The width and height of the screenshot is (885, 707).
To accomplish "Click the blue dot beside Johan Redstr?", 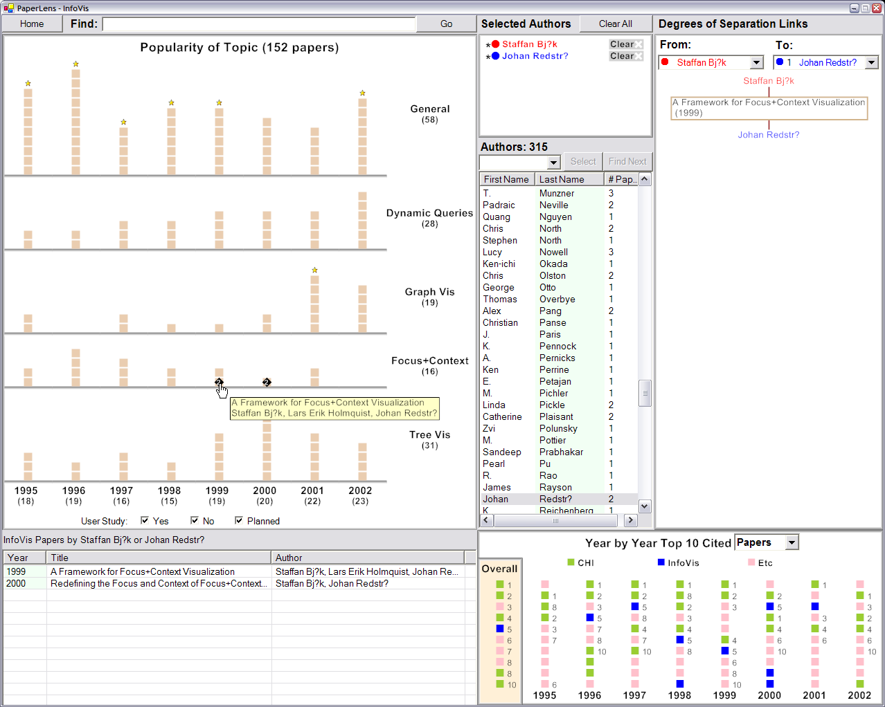I will 495,56.
